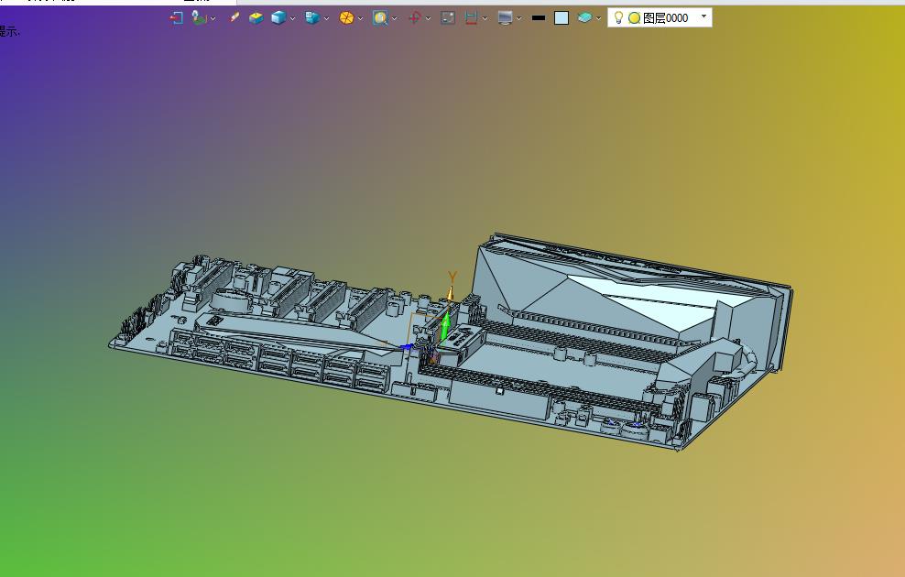Click the light blue face color swatch

(x=562, y=18)
